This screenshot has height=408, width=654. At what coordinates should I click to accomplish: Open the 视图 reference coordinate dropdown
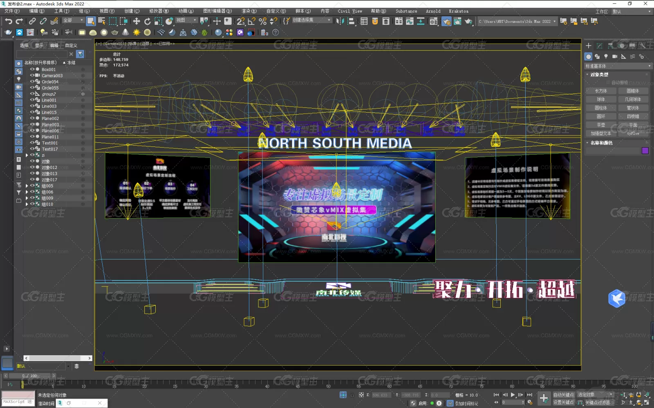pos(186,20)
